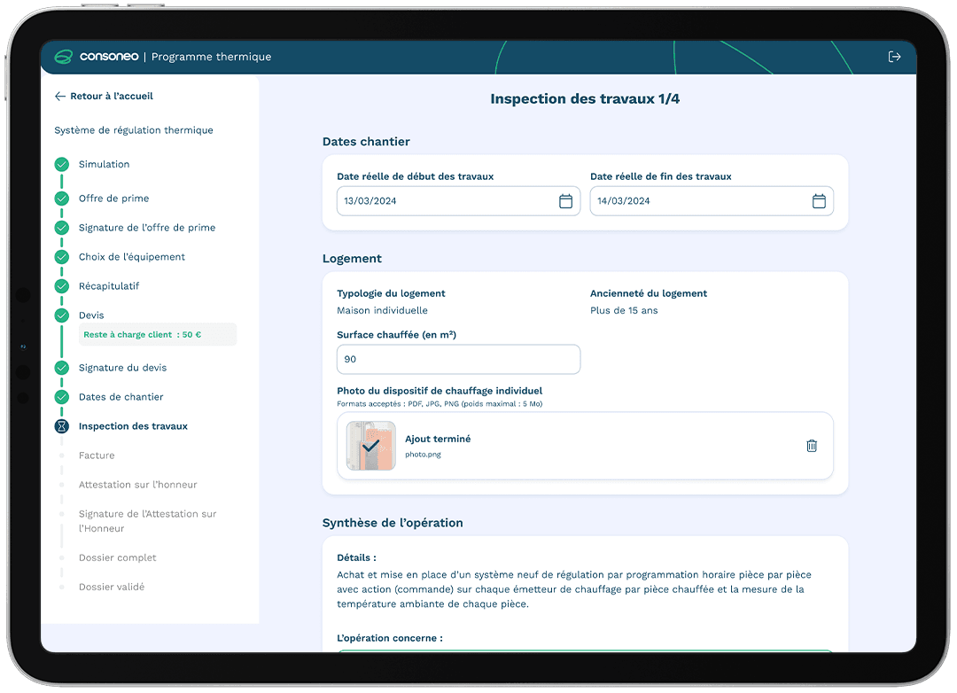Click the logout icon in header
Screen dimensions: 957x693
tap(894, 57)
